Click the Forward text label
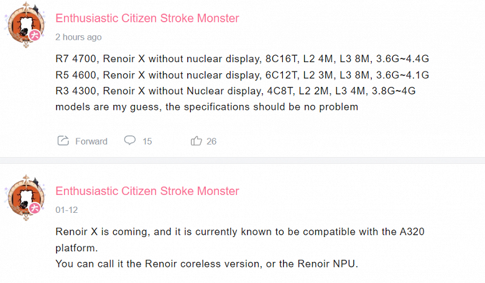 [91, 141]
